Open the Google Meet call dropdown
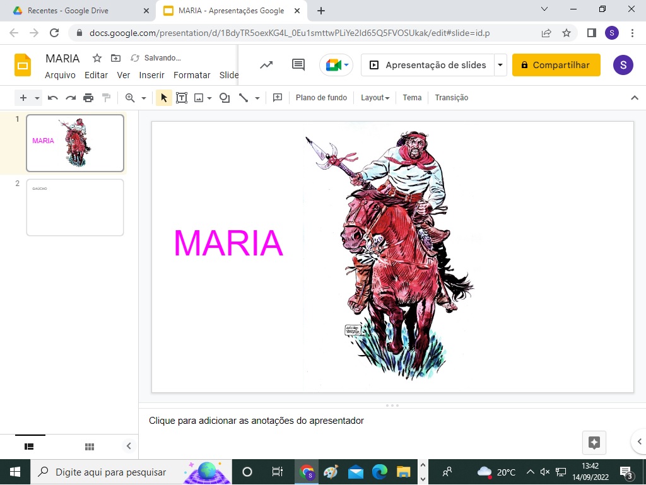Viewport: 646px width, 485px height. click(336, 65)
